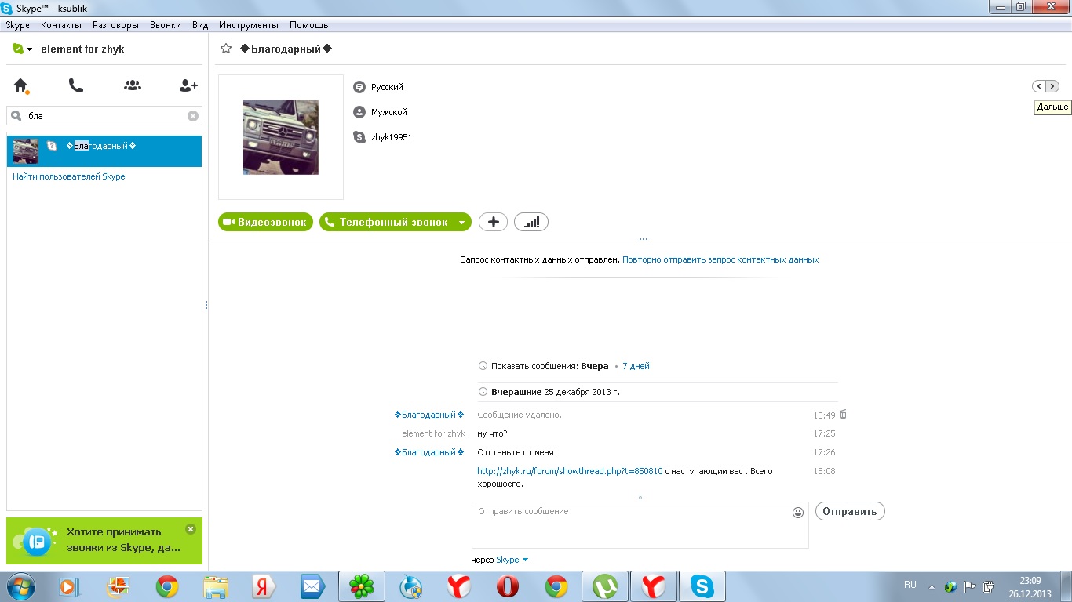Image resolution: width=1072 pixels, height=602 pixels.
Task: Delete the removed message with trash icon
Action: (844, 415)
